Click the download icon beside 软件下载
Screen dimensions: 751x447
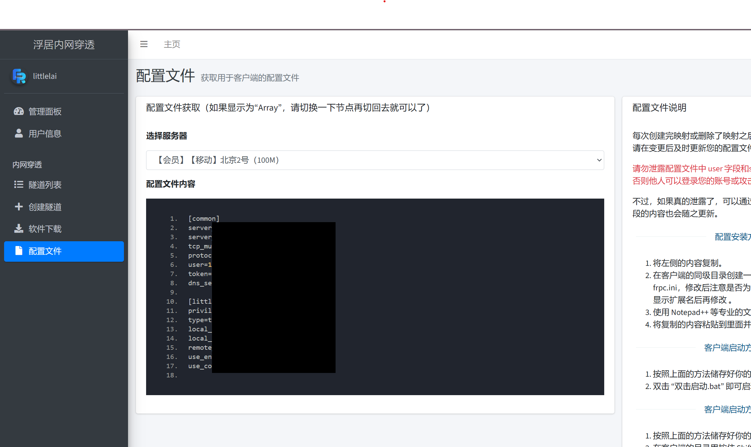pos(19,229)
